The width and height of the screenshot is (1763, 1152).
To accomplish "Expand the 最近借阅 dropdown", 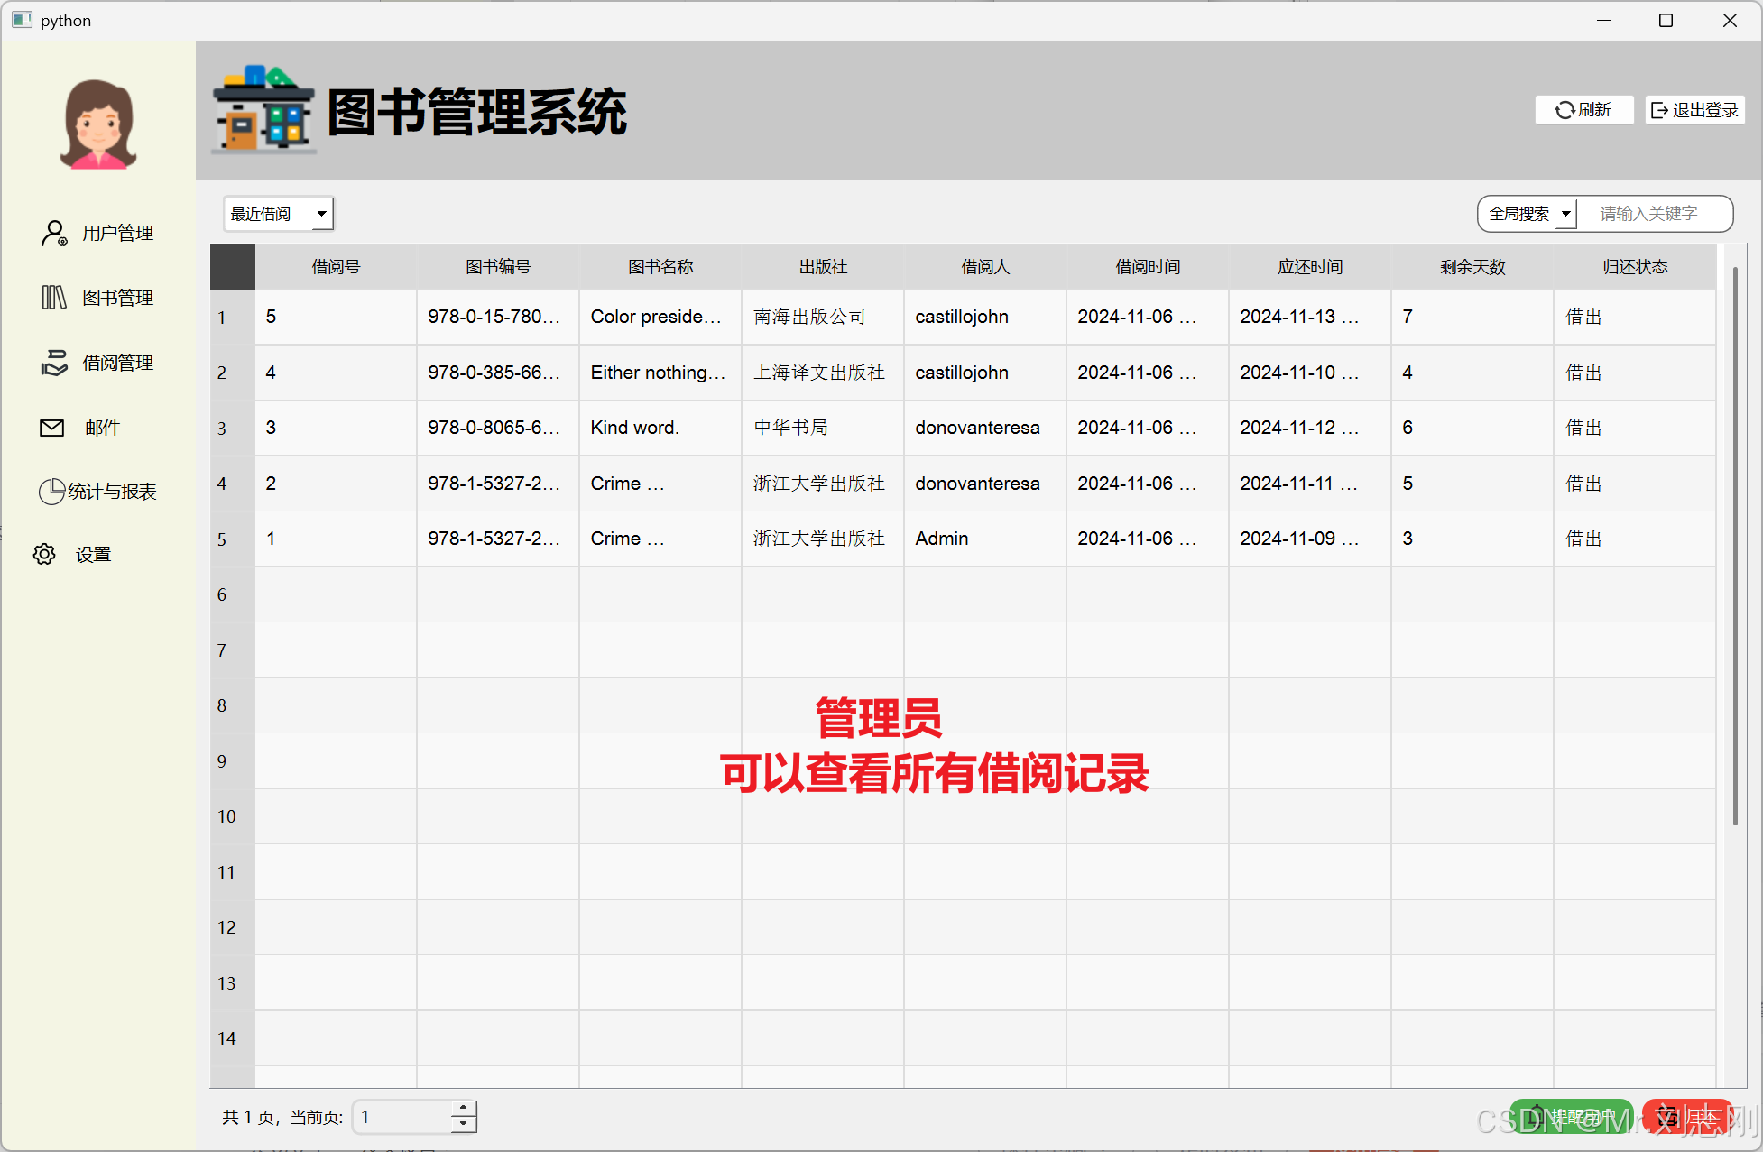I will pos(278,214).
